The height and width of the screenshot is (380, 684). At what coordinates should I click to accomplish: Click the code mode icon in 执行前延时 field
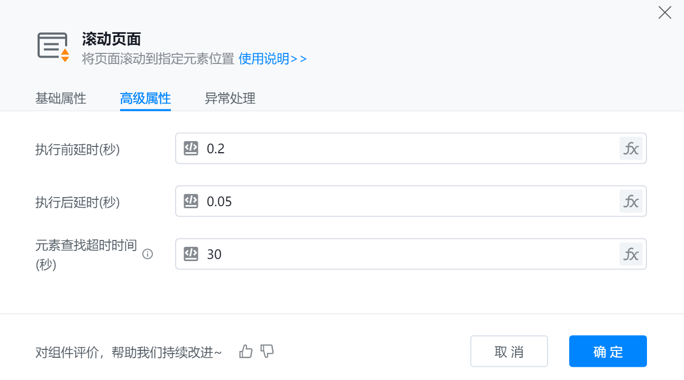(x=191, y=149)
